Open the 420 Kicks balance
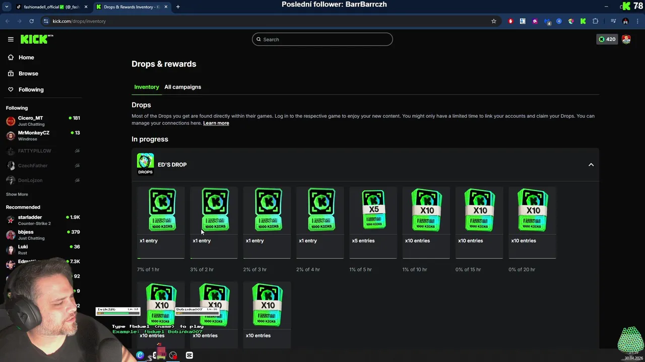645x362 pixels. (x=607, y=39)
